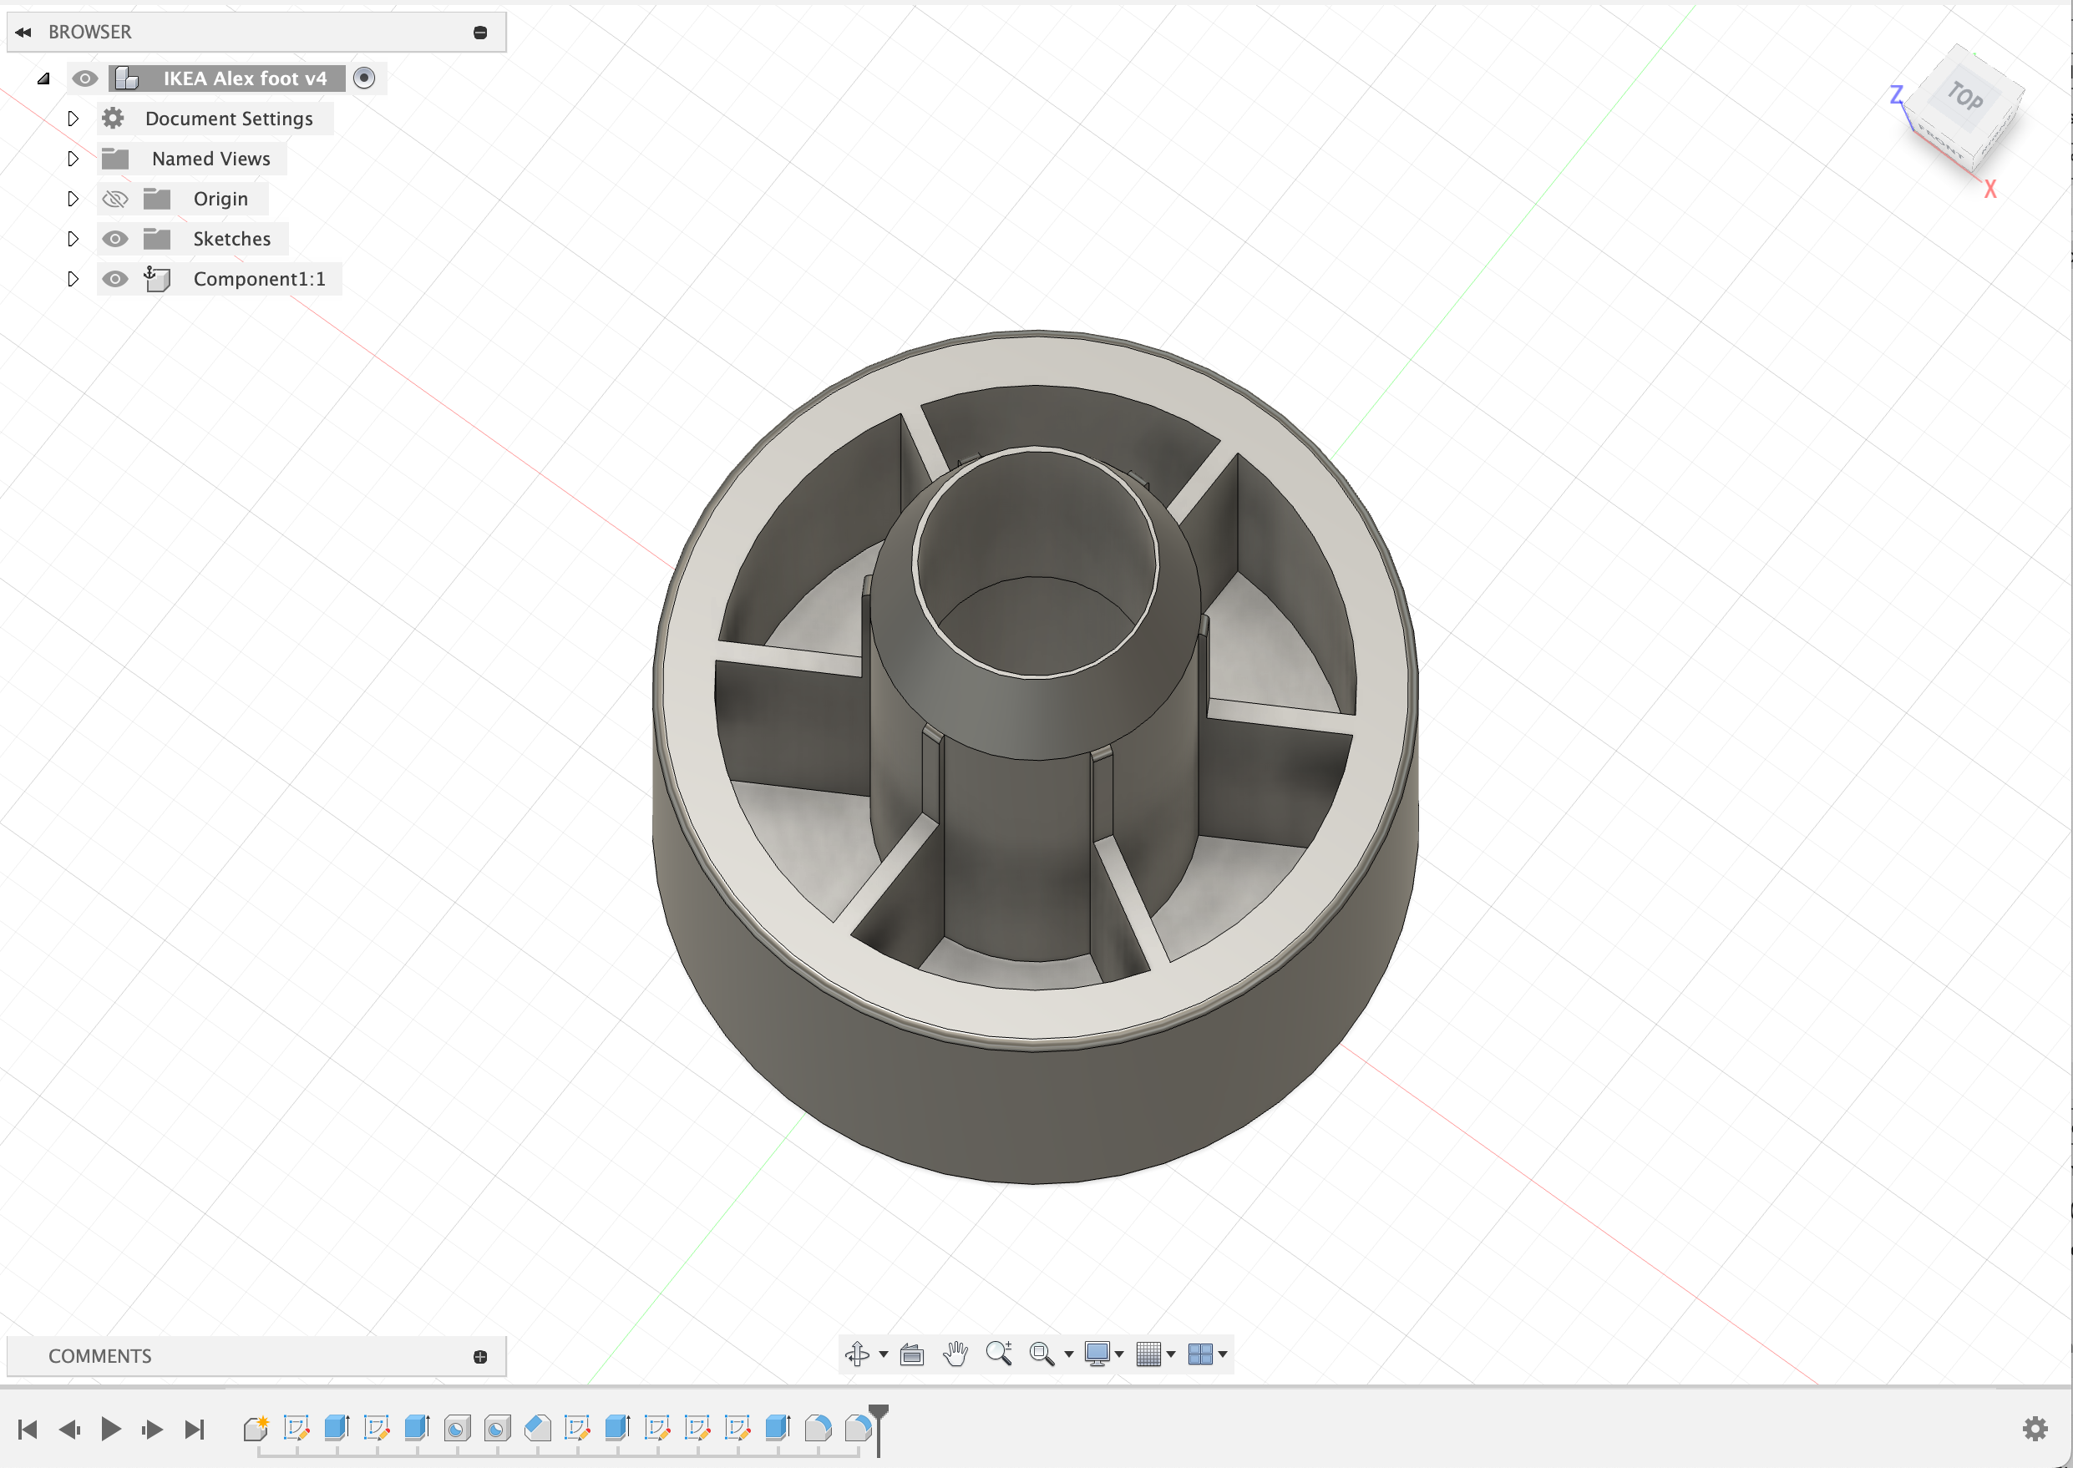Hide the Sketches folder visibility
Screen dimensions: 2073x1468
pyautogui.click(x=114, y=239)
